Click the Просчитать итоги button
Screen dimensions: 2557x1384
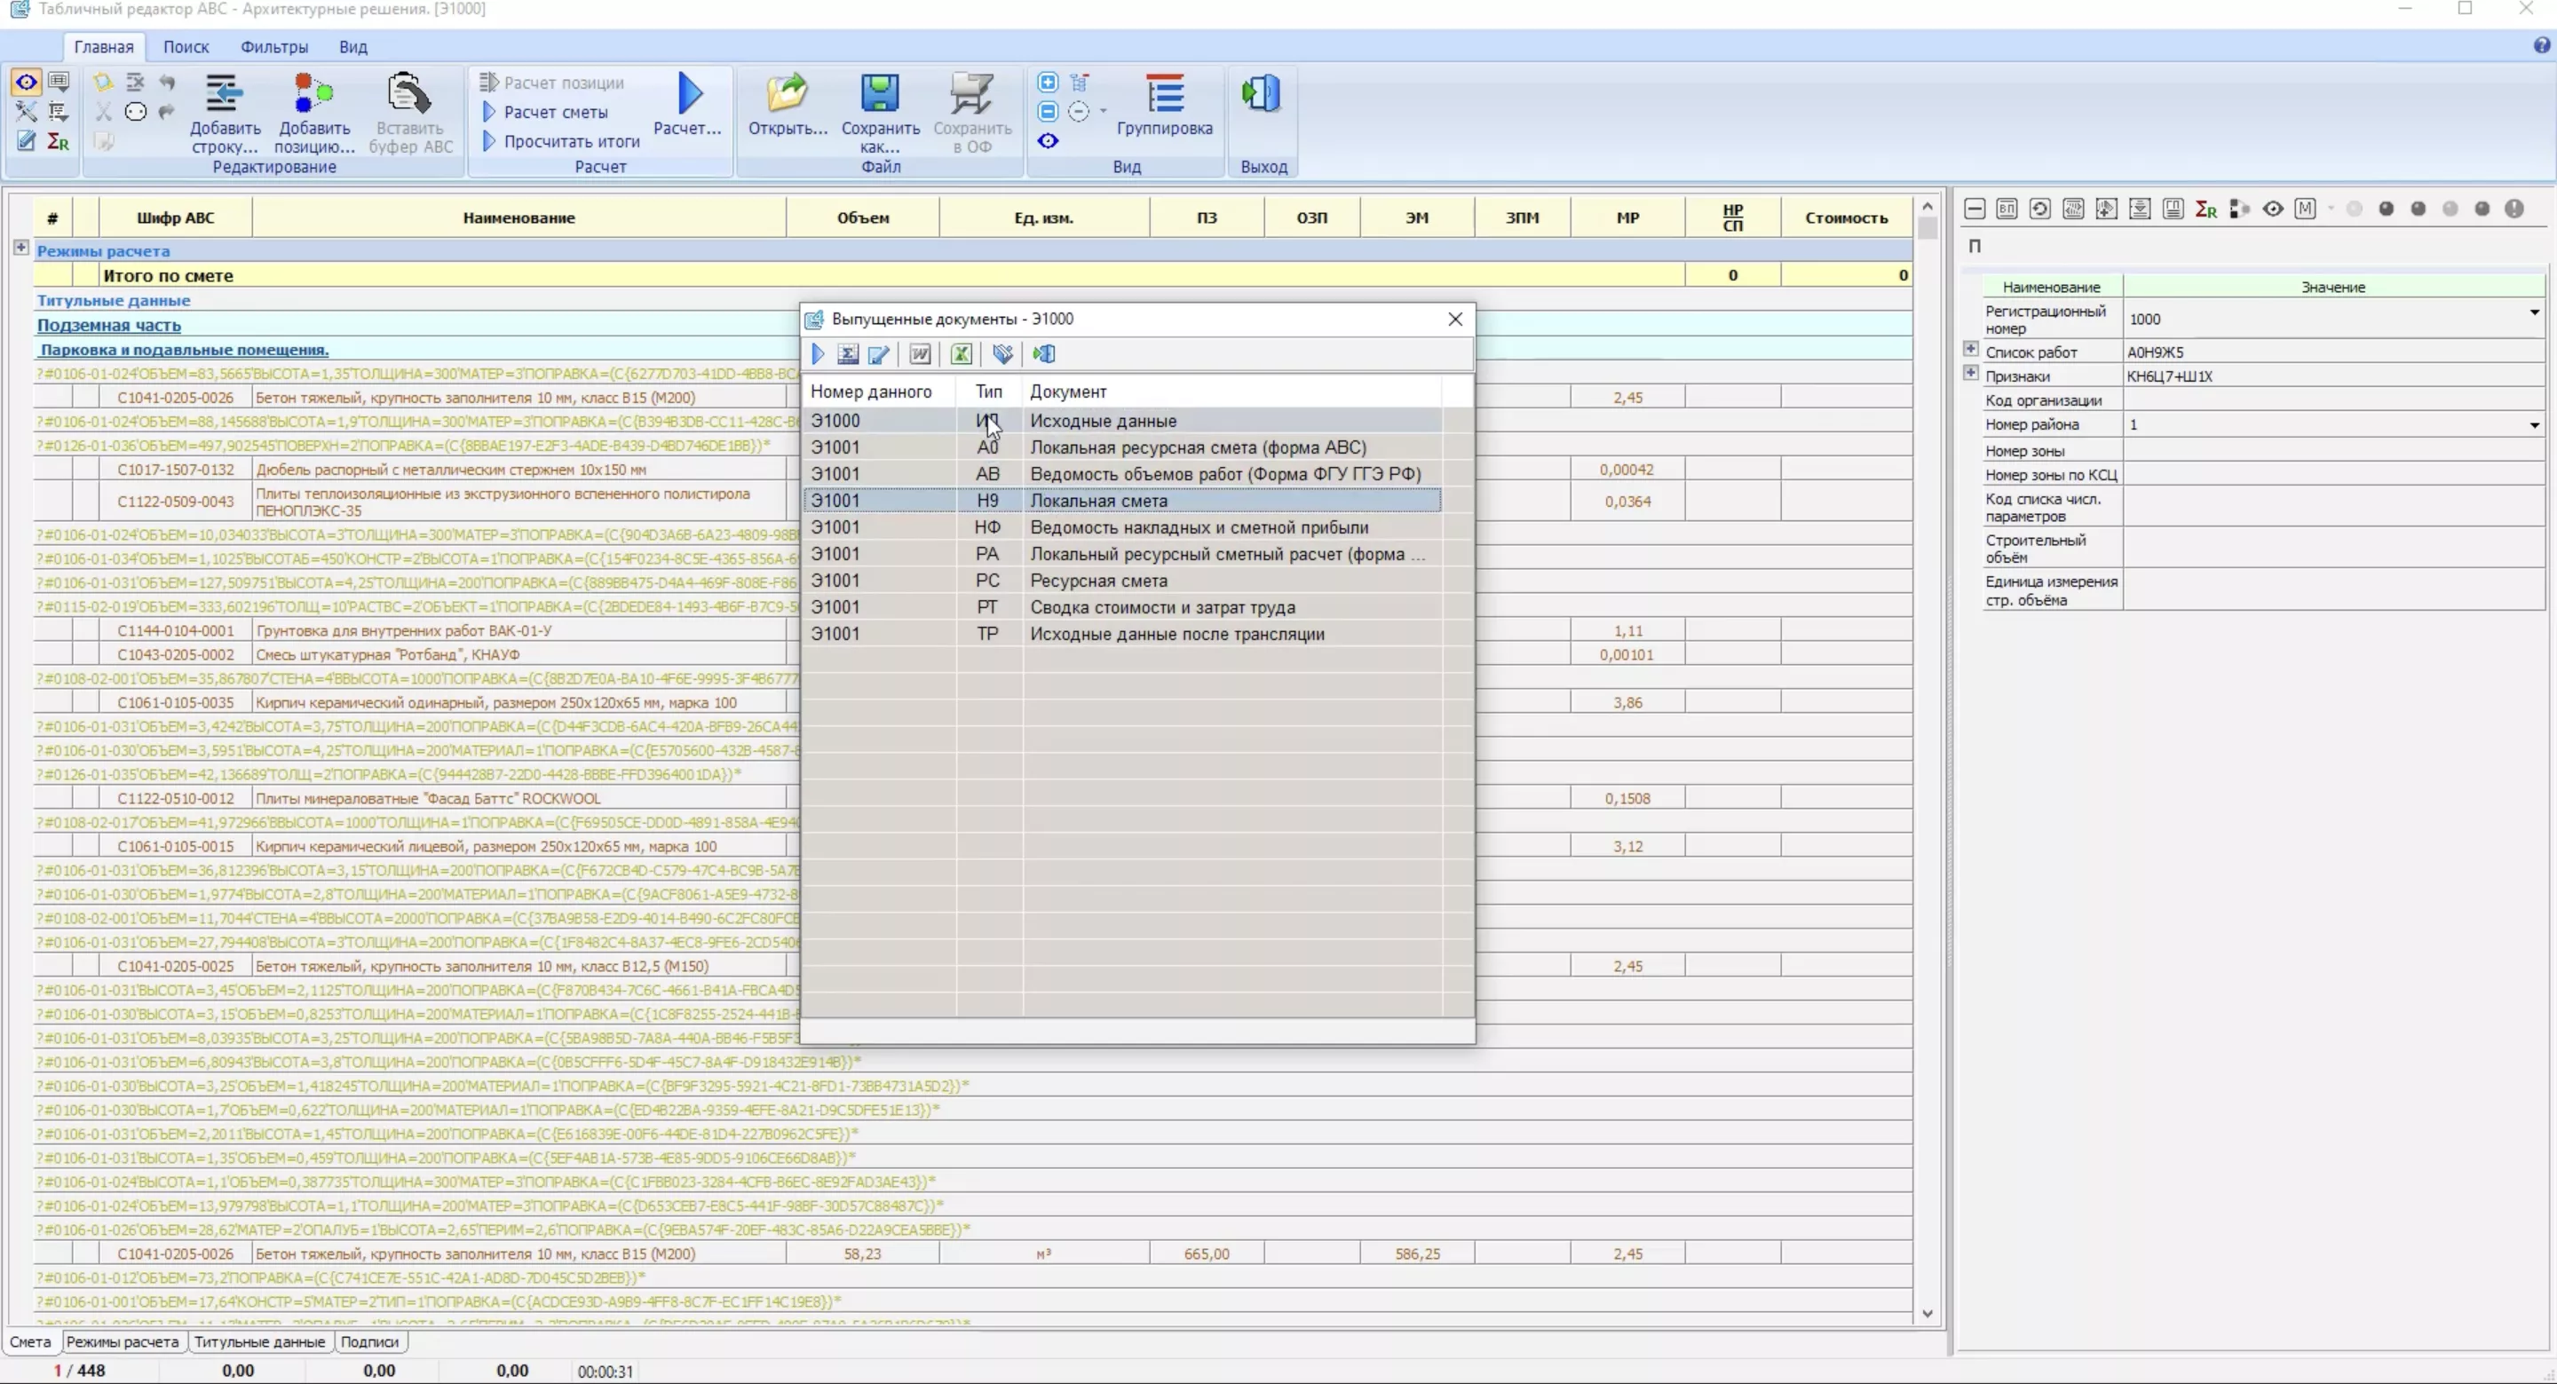(571, 142)
